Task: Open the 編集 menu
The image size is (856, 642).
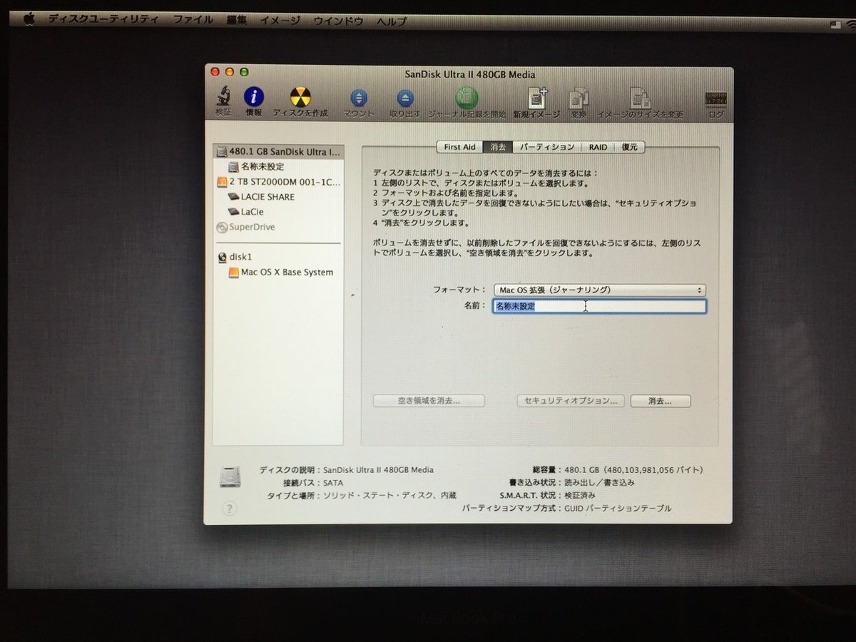Action: [x=237, y=20]
